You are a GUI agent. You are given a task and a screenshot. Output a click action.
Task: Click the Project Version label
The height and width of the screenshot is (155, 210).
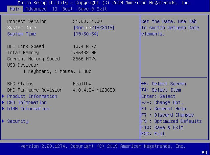27,21
